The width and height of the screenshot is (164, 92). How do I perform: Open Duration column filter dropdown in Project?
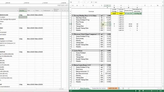[x=26, y=11]
